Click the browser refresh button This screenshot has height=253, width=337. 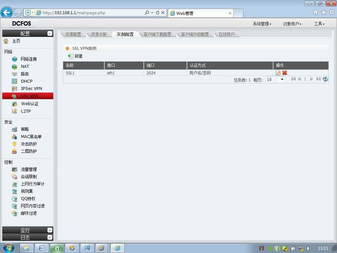point(158,13)
